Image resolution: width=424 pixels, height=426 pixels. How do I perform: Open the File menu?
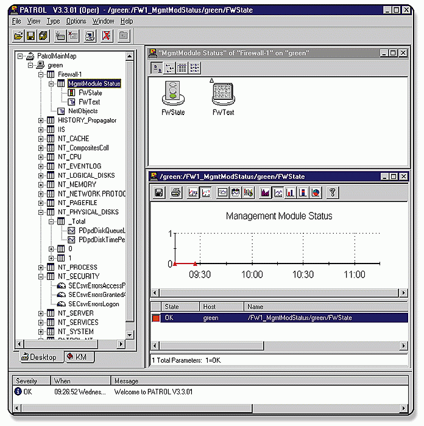point(16,21)
